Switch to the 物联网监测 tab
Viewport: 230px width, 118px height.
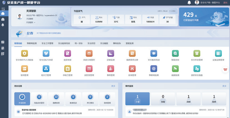tap(32, 43)
